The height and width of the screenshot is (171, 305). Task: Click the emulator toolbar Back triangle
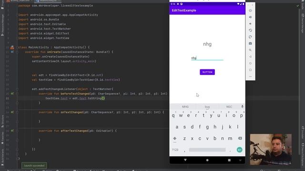[250, 57]
